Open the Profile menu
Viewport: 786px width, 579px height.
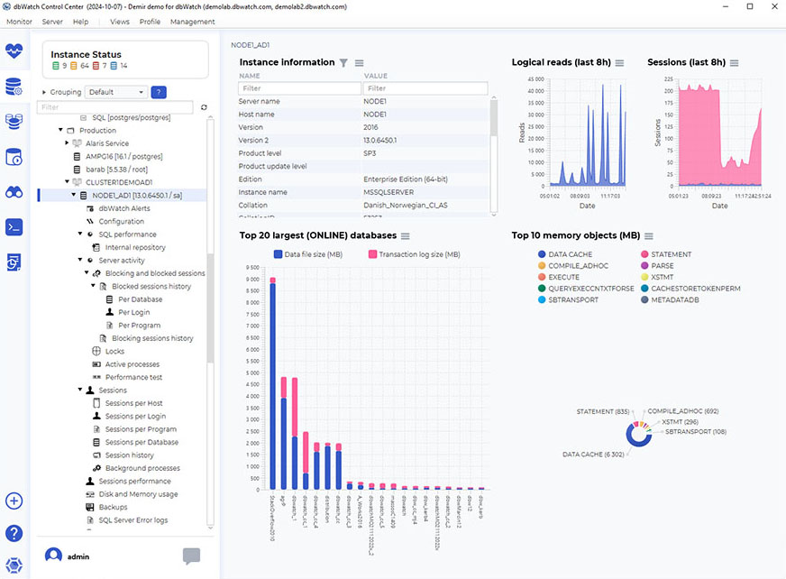pyautogui.click(x=150, y=22)
